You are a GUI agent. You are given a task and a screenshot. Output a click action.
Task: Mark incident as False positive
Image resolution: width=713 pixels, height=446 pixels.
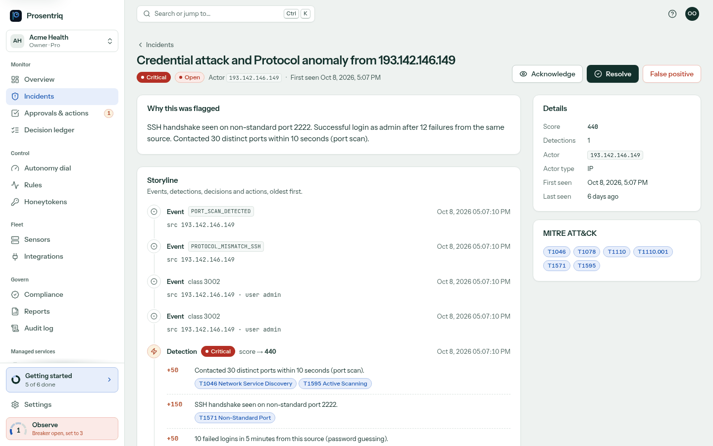[671, 74]
